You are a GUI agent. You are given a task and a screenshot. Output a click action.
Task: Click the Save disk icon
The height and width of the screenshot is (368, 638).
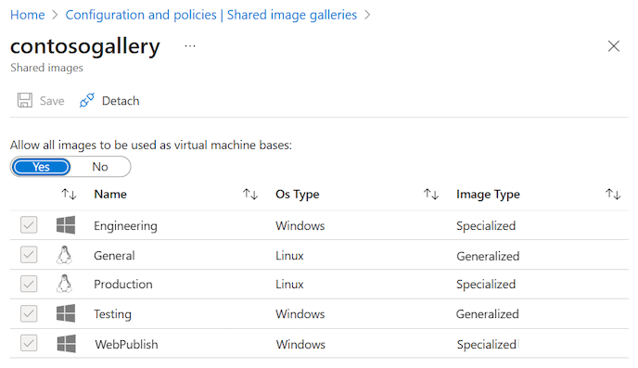[25, 100]
